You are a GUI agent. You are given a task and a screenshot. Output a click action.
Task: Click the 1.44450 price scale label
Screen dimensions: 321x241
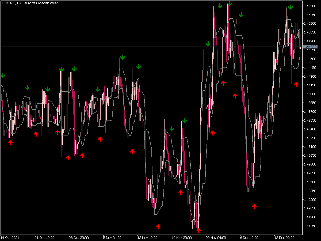tap(310, 67)
